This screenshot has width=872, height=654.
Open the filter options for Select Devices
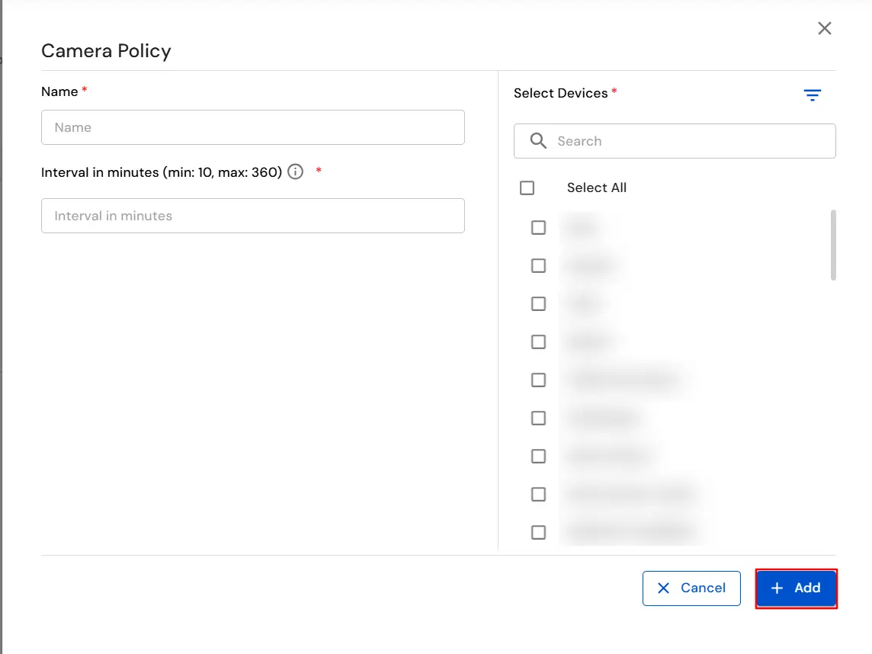point(812,95)
